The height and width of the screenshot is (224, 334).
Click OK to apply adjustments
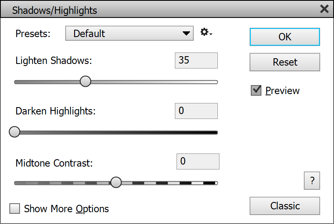pyautogui.click(x=285, y=37)
